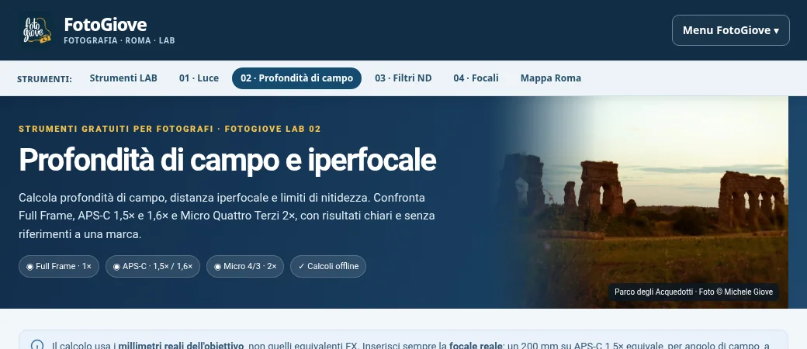Go to the 03 · Filtri ND tab

click(403, 78)
